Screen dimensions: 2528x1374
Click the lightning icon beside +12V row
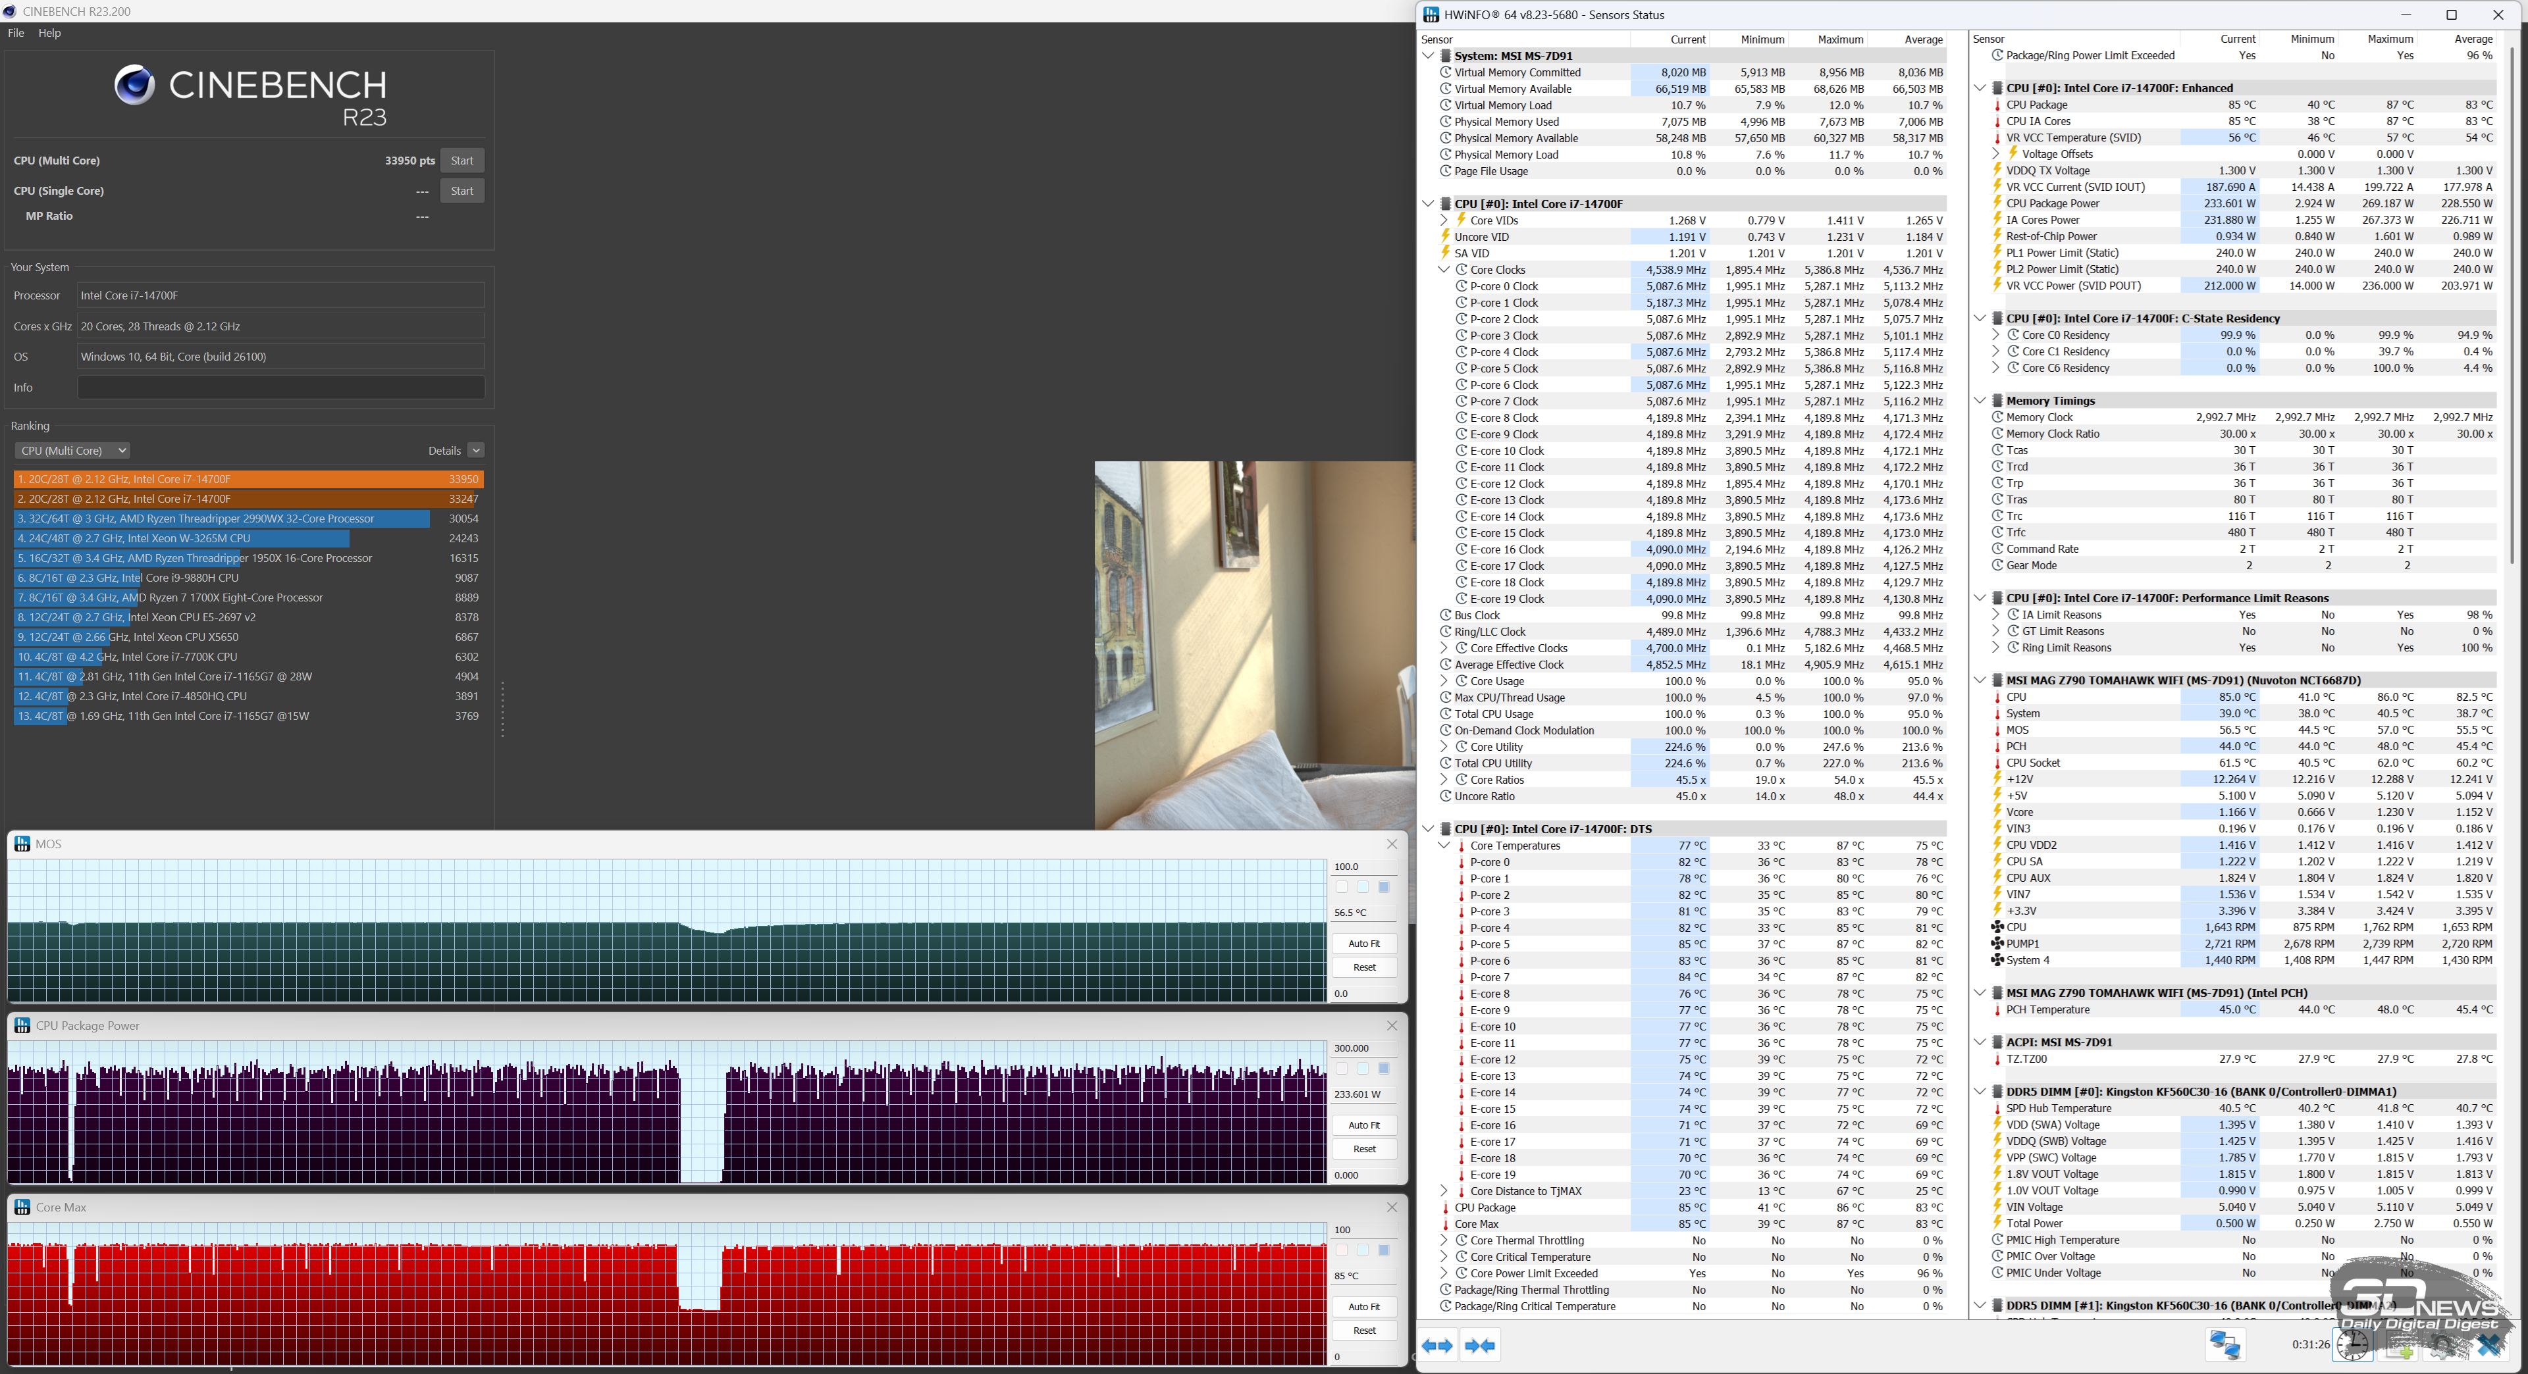[x=1996, y=778]
